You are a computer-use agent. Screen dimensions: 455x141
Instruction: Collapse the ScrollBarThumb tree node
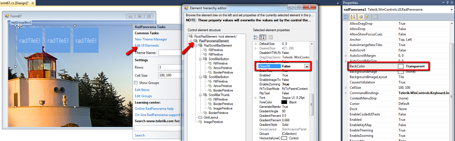pos(201,95)
